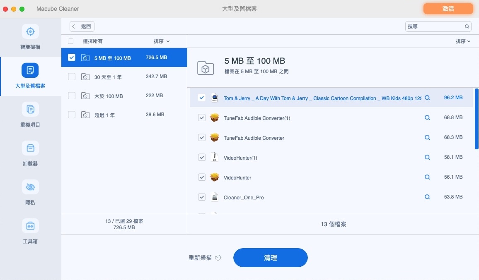This screenshot has width=479, height=280.
Task: Click the file list vertical scrollbar
Action: (476, 119)
